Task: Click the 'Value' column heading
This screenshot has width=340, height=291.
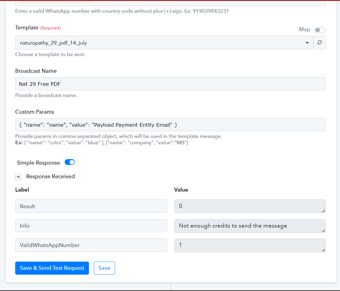Action: [181, 190]
